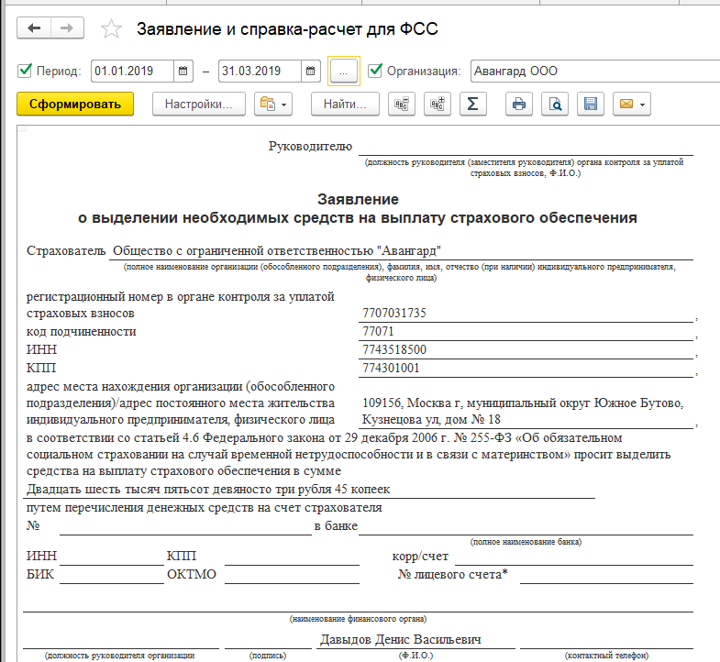Click the Организация field with Авангард ООО

(x=587, y=71)
